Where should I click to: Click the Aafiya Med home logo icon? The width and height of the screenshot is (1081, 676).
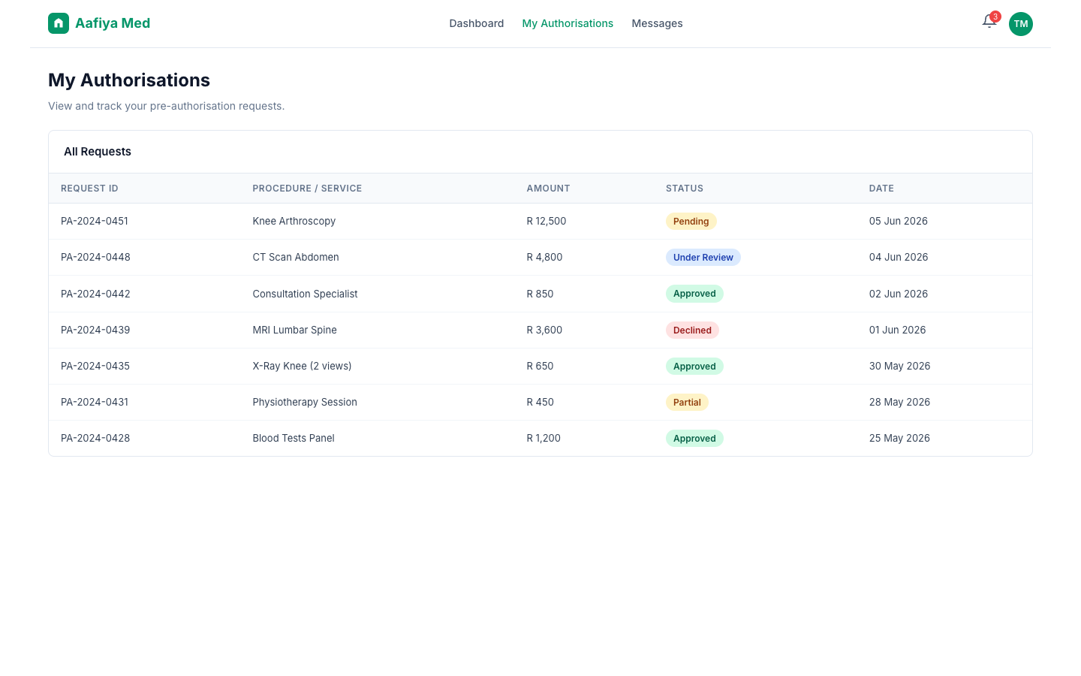59,23
